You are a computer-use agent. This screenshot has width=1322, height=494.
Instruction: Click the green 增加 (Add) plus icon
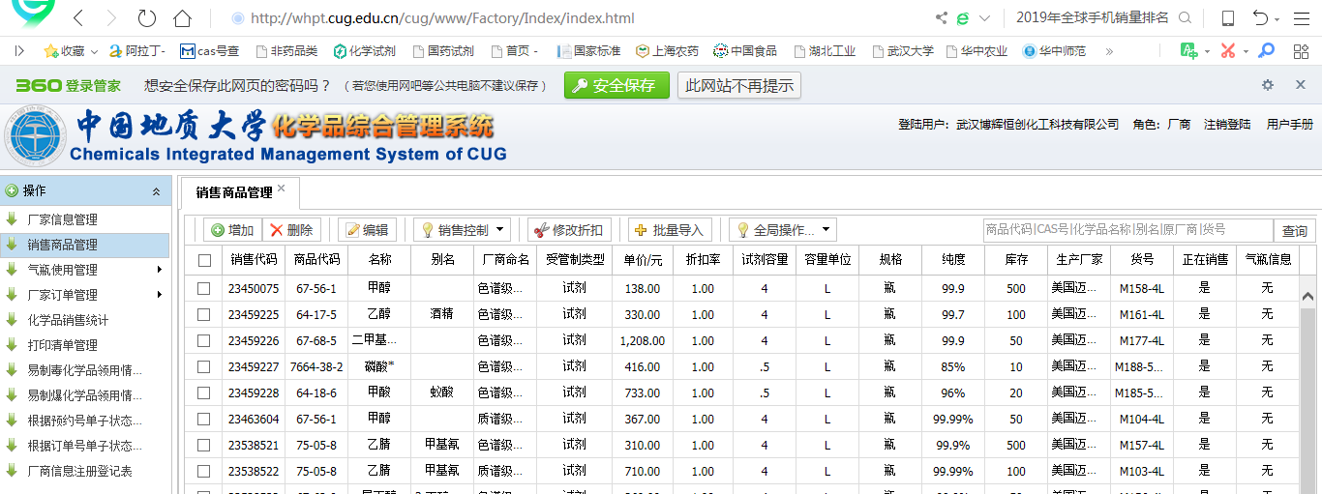point(218,230)
